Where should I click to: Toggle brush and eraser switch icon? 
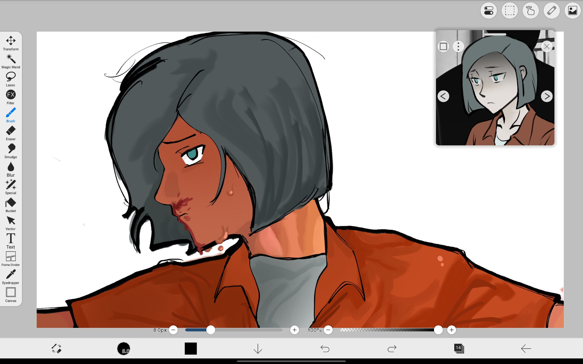56,349
